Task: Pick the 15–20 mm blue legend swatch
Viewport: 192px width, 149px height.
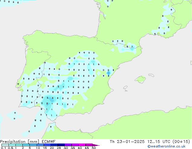Action: (48, 145)
